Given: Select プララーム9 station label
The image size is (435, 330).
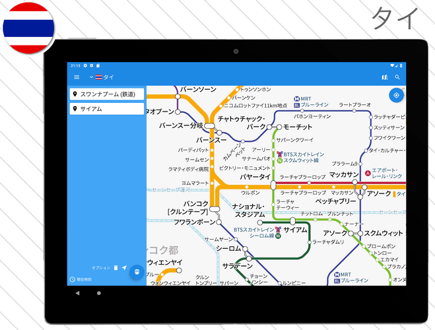Looking at the screenshot, I should pos(345,164).
